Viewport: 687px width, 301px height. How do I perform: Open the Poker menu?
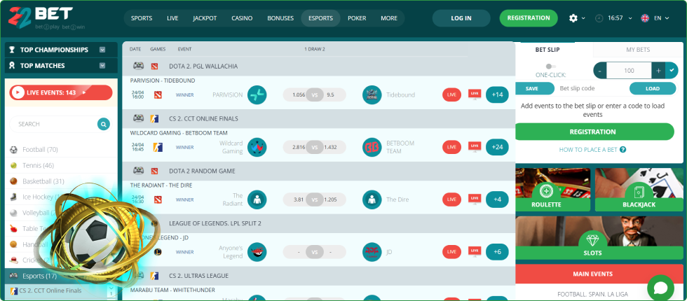(357, 18)
